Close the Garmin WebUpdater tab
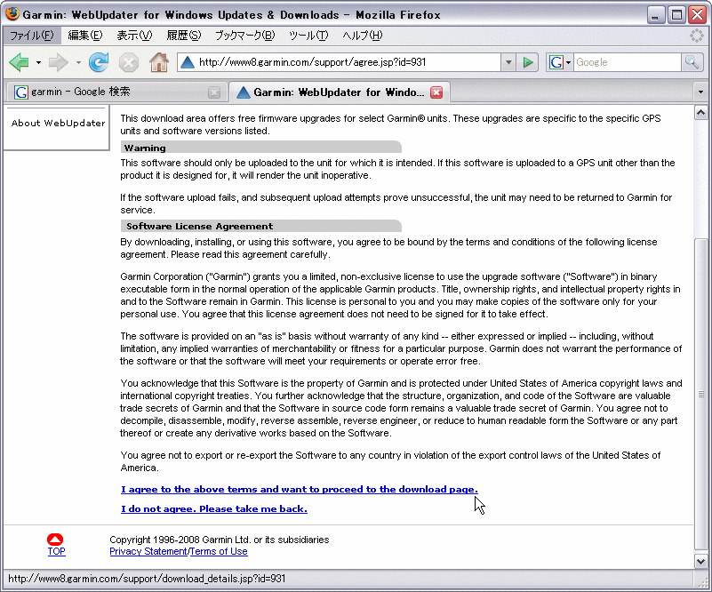The height and width of the screenshot is (592, 712). click(436, 92)
